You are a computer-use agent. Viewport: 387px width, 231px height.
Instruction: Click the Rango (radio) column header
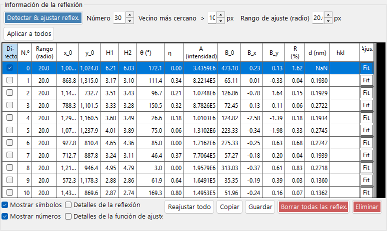44,52
